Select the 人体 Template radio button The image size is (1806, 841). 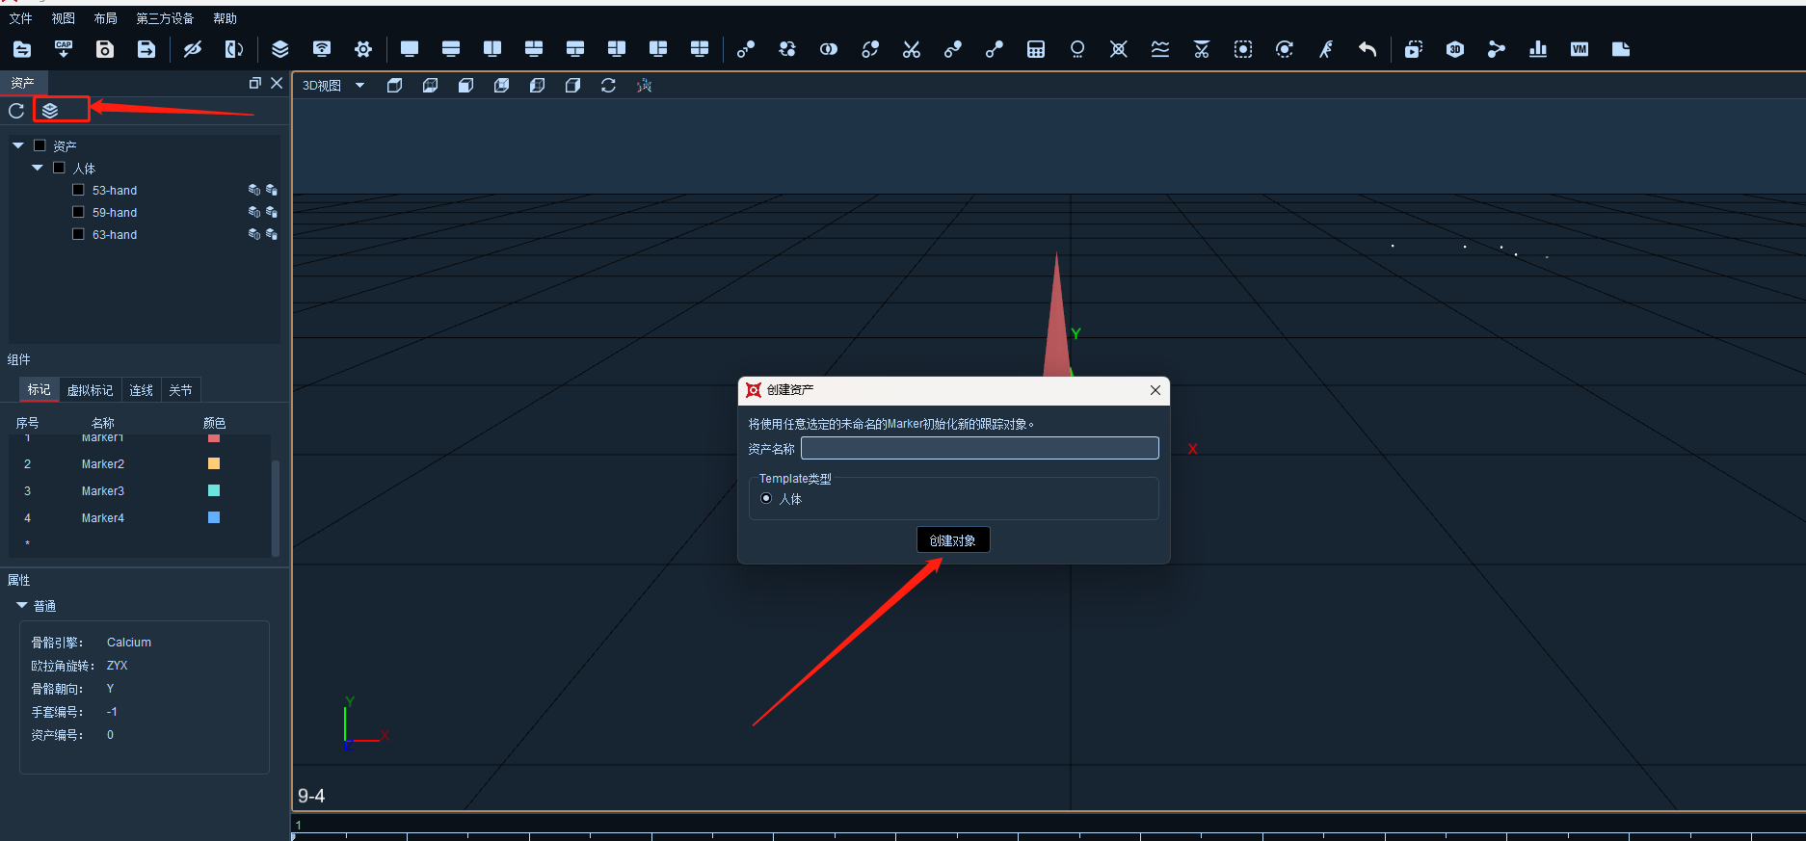click(766, 498)
